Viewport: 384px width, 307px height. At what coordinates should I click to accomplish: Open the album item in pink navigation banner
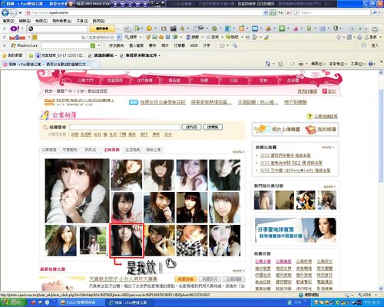coord(204,81)
